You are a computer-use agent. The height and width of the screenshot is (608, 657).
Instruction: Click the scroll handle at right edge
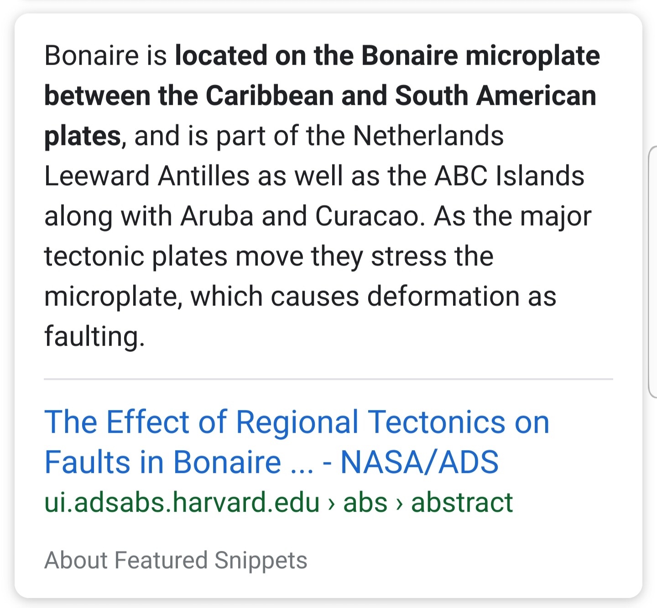point(652,272)
